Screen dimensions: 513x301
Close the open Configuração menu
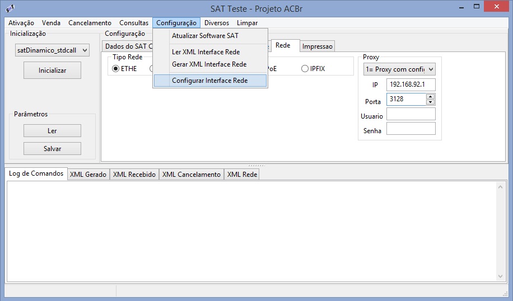click(x=176, y=23)
